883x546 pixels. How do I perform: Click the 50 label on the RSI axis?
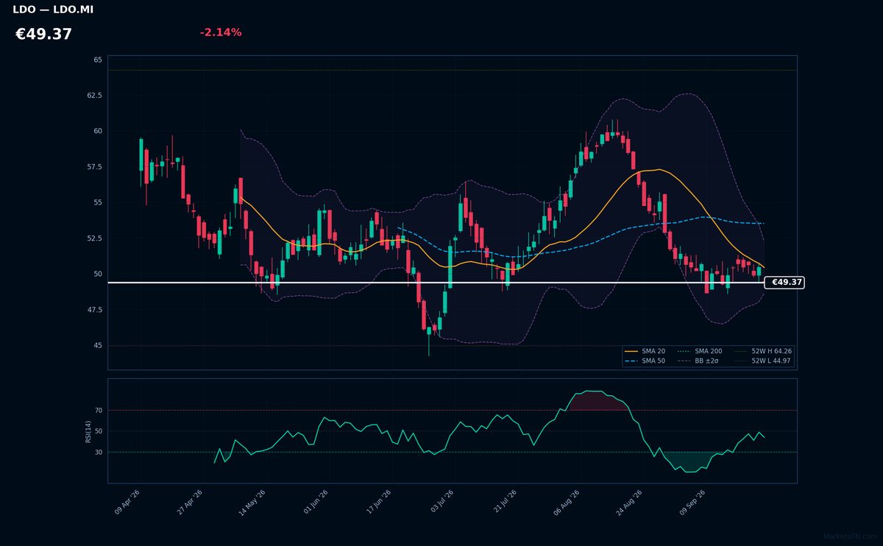[99, 431]
